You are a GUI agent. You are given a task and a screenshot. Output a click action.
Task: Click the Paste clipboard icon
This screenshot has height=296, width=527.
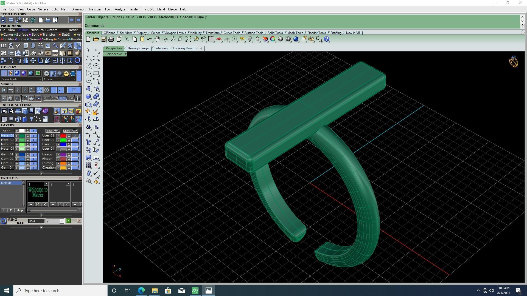[142, 39]
